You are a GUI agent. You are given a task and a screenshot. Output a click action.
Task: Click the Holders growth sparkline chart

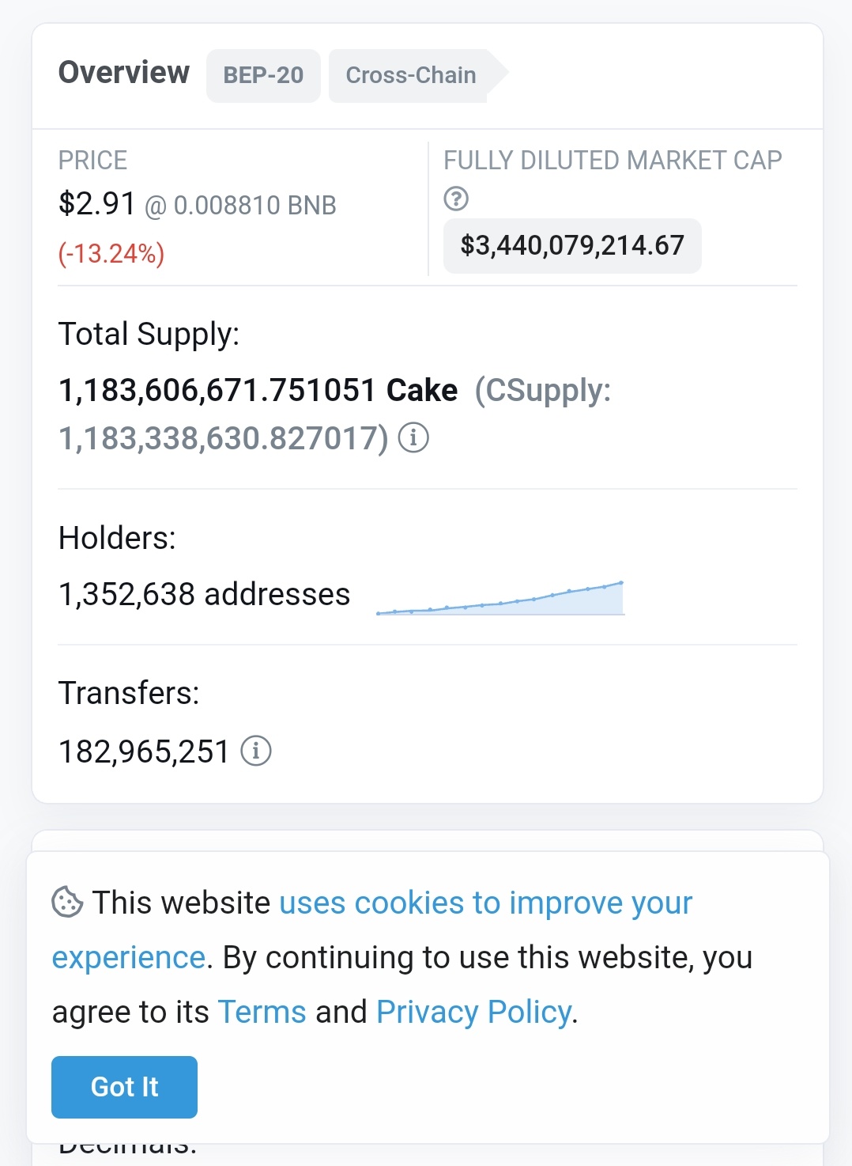pos(500,599)
